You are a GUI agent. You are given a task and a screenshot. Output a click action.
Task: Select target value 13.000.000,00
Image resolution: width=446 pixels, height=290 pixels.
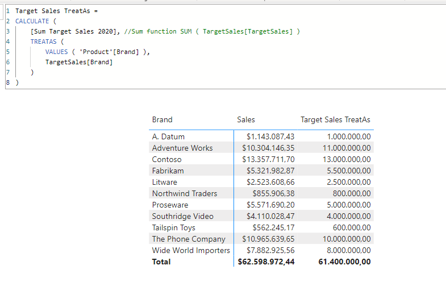click(x=347, y=159)
